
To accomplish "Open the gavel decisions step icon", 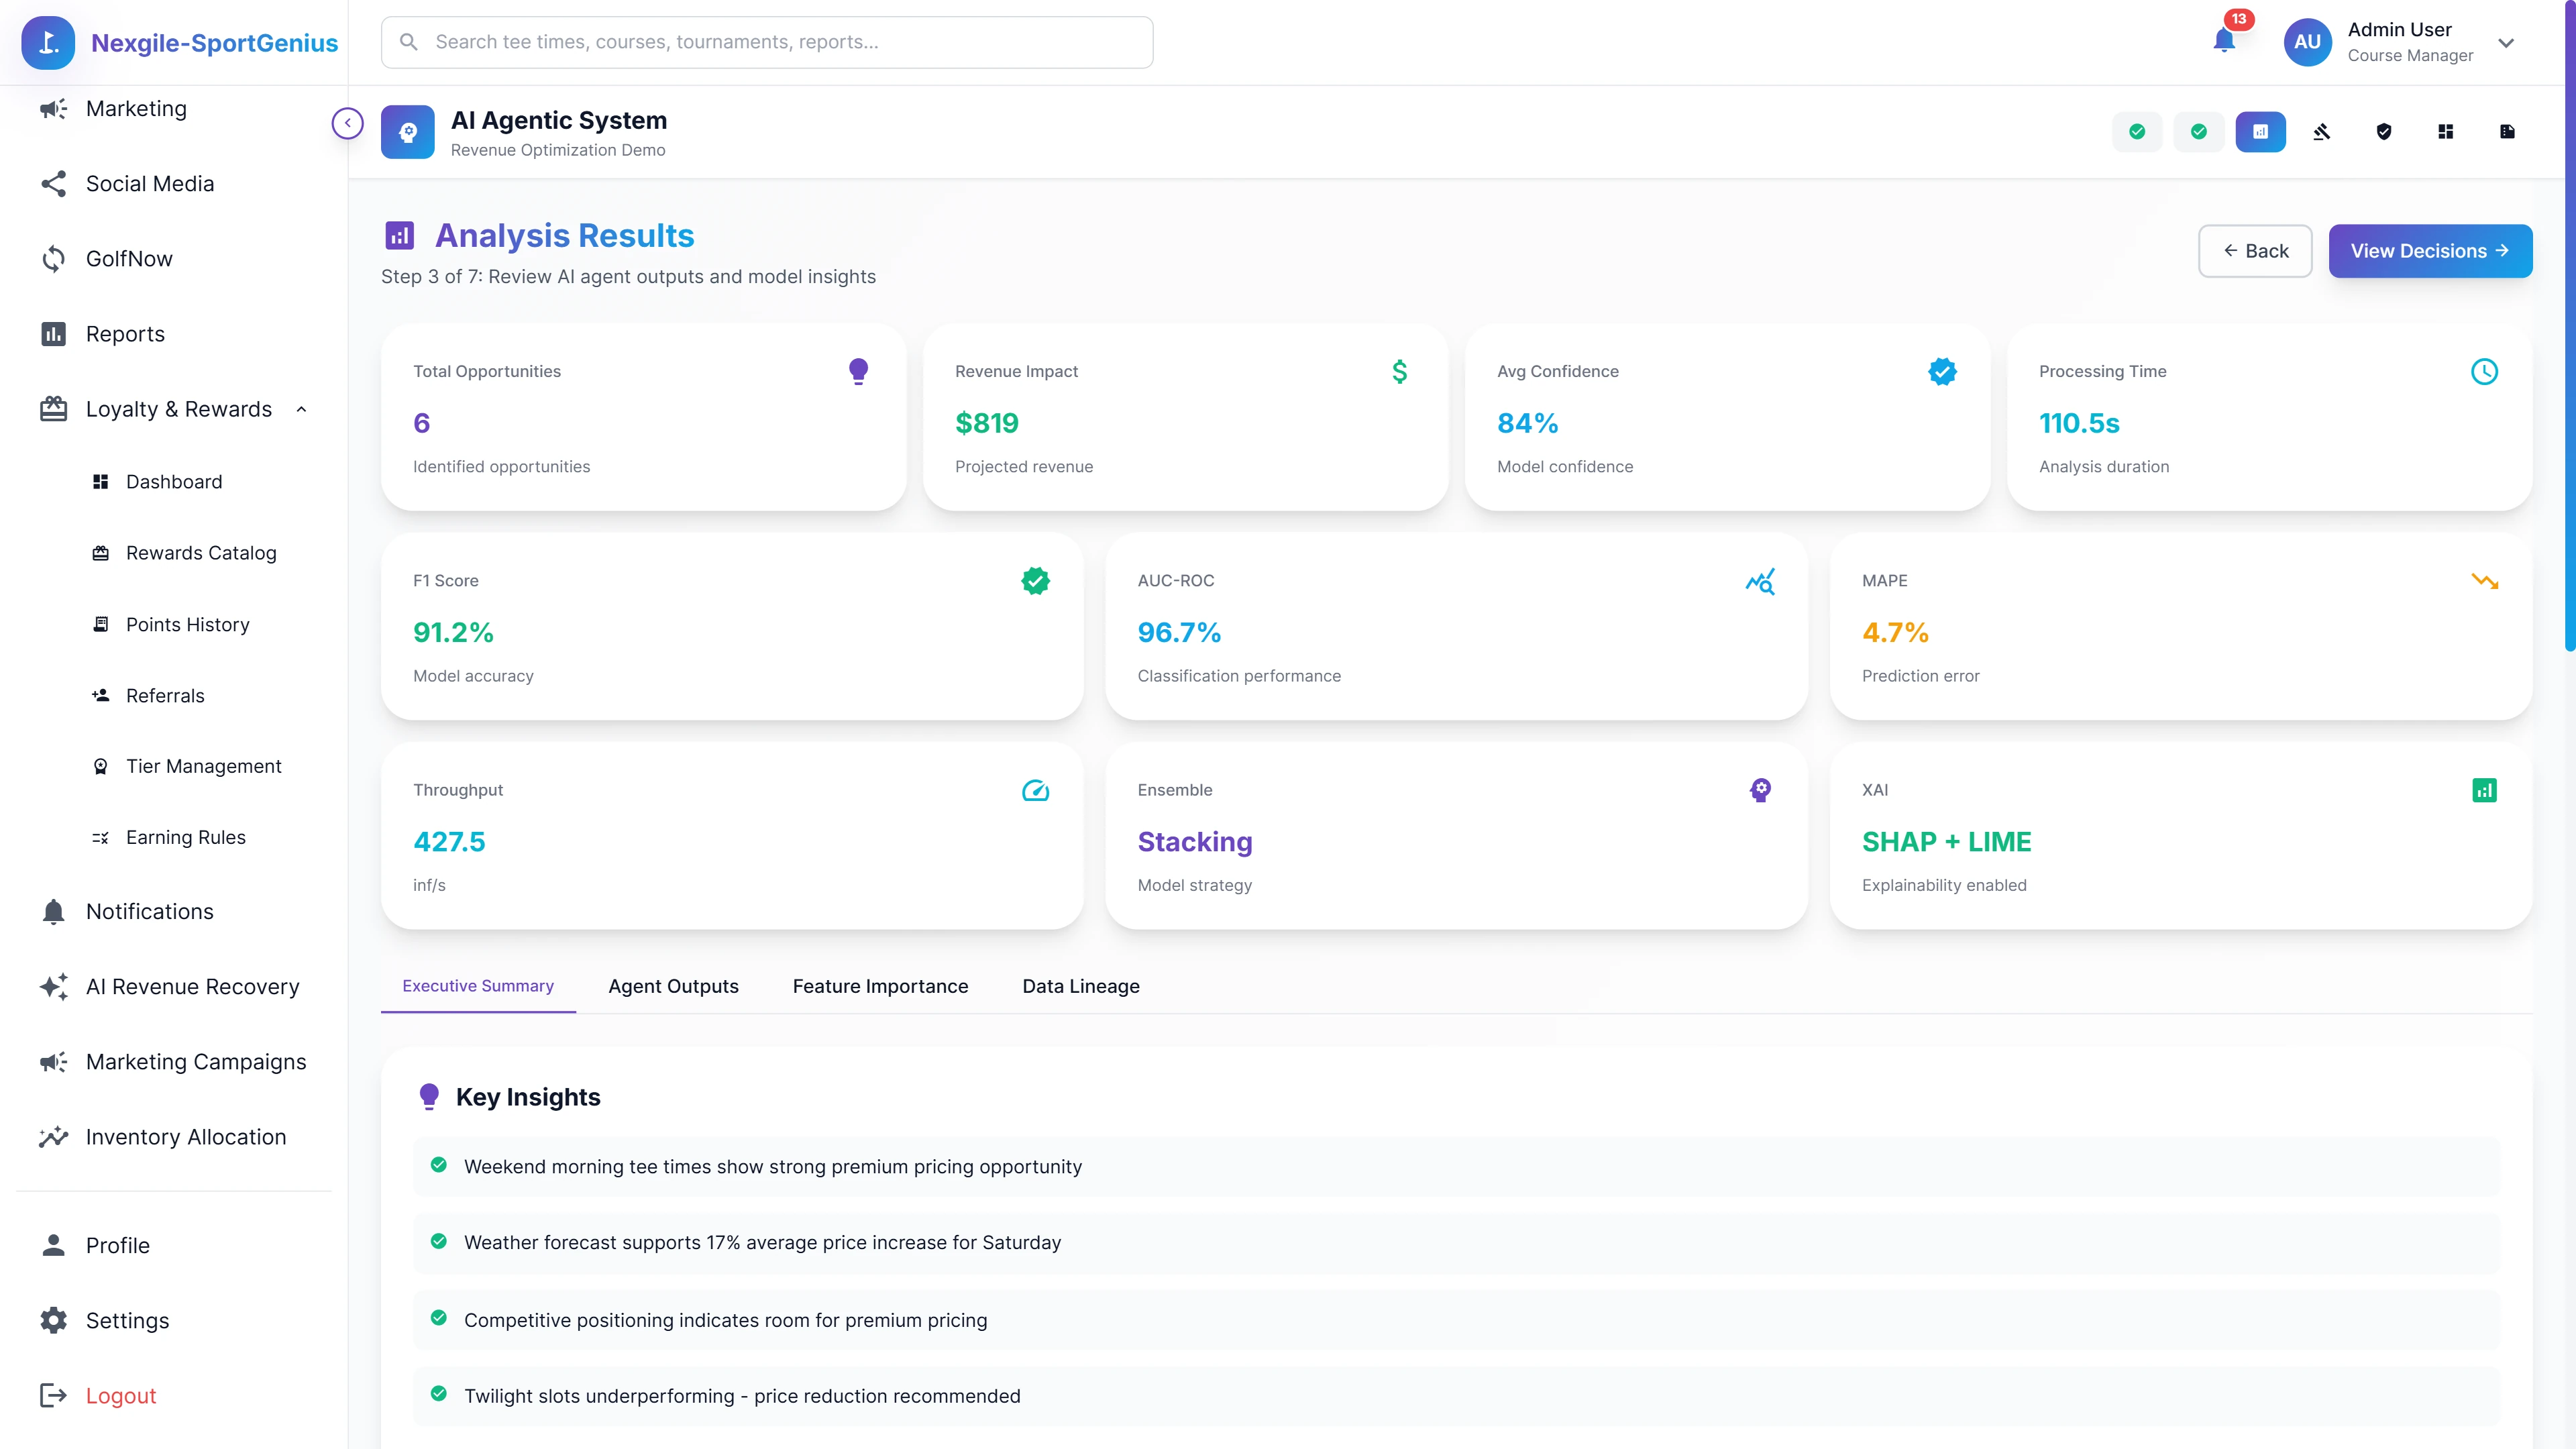I will tap(2322, 131).
